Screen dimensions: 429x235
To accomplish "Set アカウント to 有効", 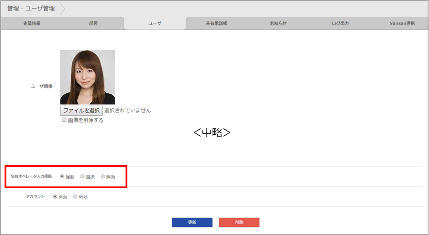I will click(x=55, y=197).
